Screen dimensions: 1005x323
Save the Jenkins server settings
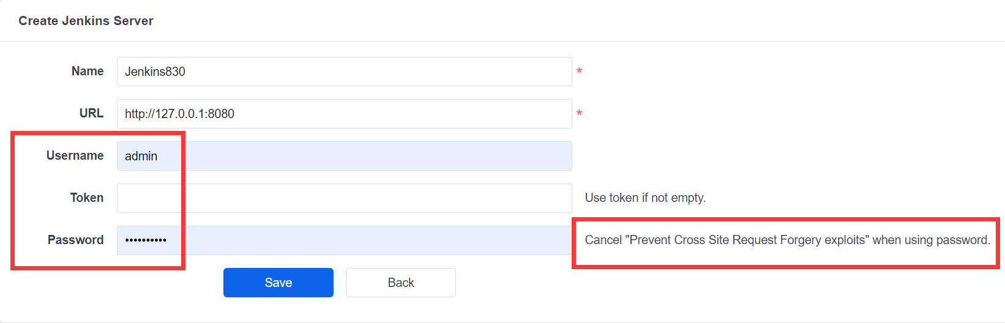pos(278,283)
